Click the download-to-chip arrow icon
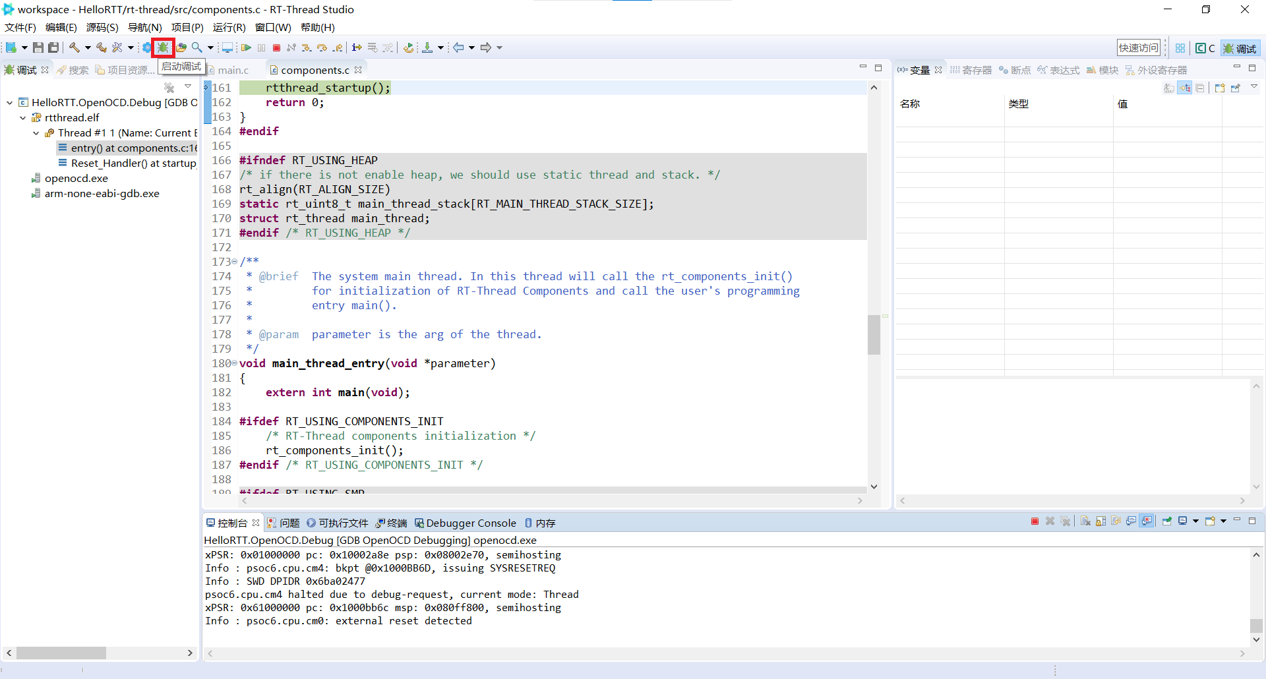The height and width of the screenshot is (679, 1266). pyautogui.click(x=427, y=47)
